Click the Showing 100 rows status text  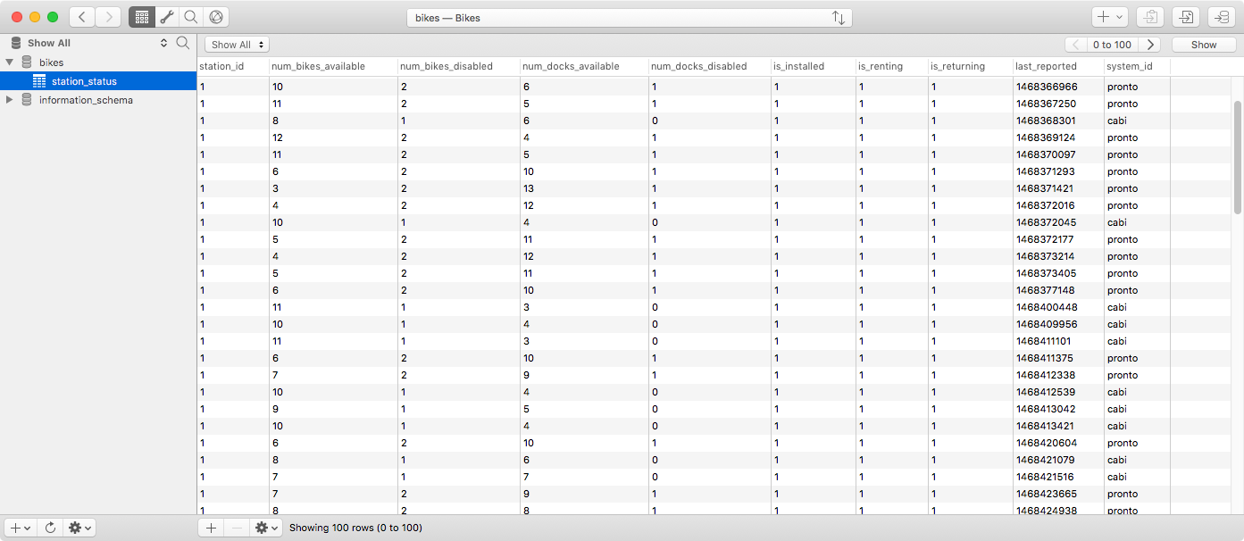[x=355, y=528]
